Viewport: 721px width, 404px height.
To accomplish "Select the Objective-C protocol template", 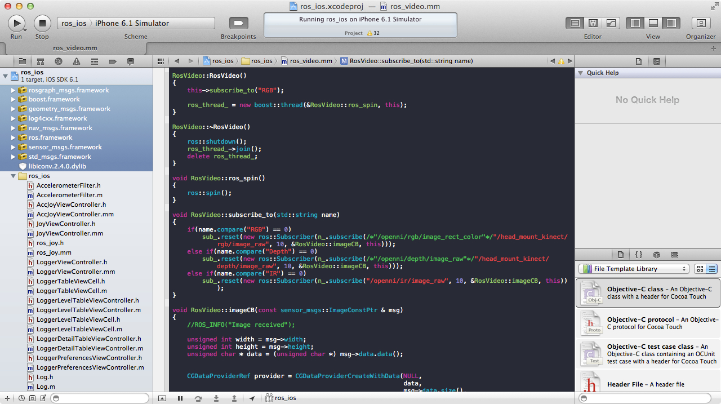I will [x=648, y=323].
